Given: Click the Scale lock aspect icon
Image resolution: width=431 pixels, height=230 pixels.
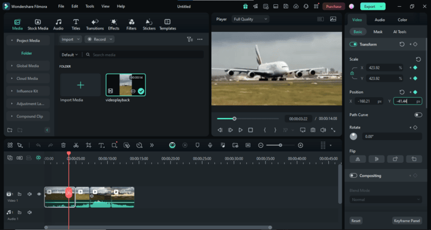Looking at the screenshot, I should 352,73.
